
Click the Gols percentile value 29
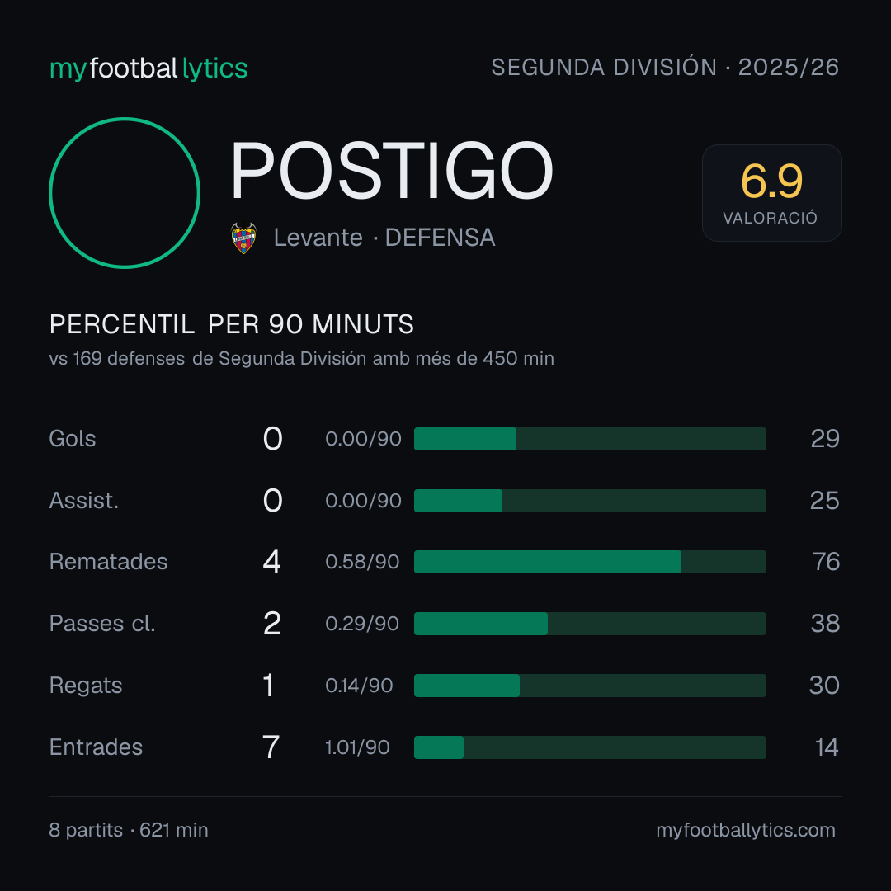[825, 439]
